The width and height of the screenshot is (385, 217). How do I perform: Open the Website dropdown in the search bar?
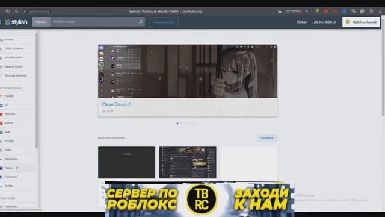[42, 22]
